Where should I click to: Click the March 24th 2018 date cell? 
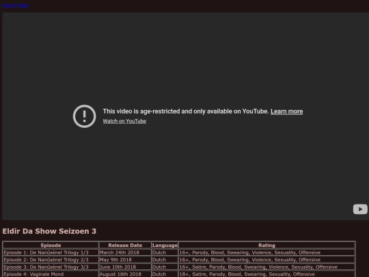click(125, 252)
